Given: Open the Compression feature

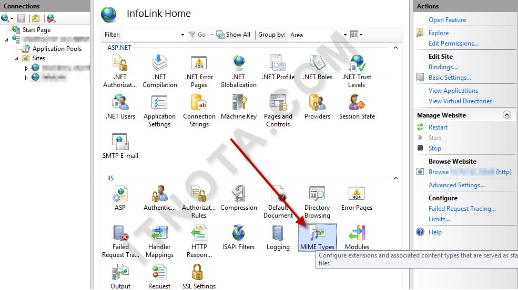Looking at the screenshot, I should pyautogui.click(x=239, y=198).
